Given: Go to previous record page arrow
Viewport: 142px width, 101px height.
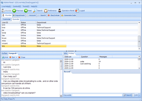Looking at the screenshot, I should (x=133, y=95).
